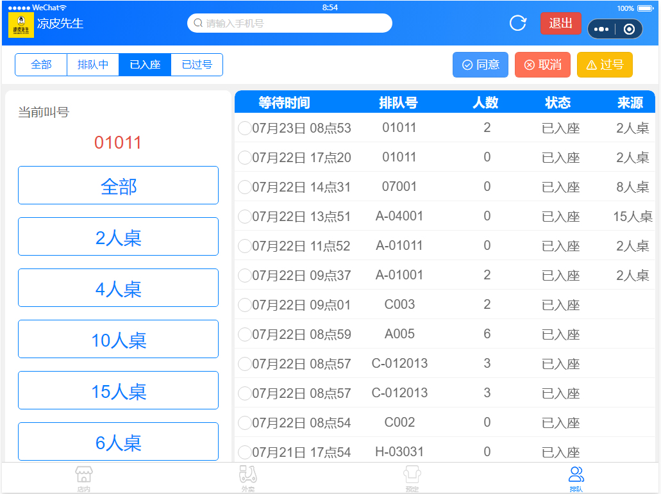661x494 pixels.
Task: Select radio for queue C003 row
Action: [245, 305]
